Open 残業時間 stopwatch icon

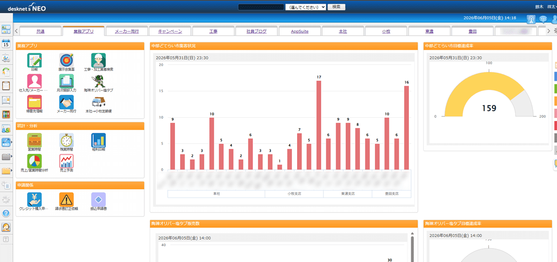[66, 141]
